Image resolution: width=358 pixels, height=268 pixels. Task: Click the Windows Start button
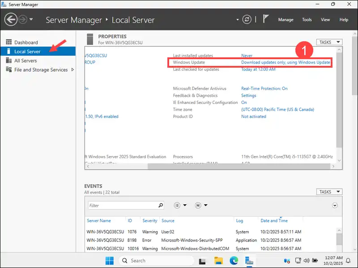click(110, 260)
